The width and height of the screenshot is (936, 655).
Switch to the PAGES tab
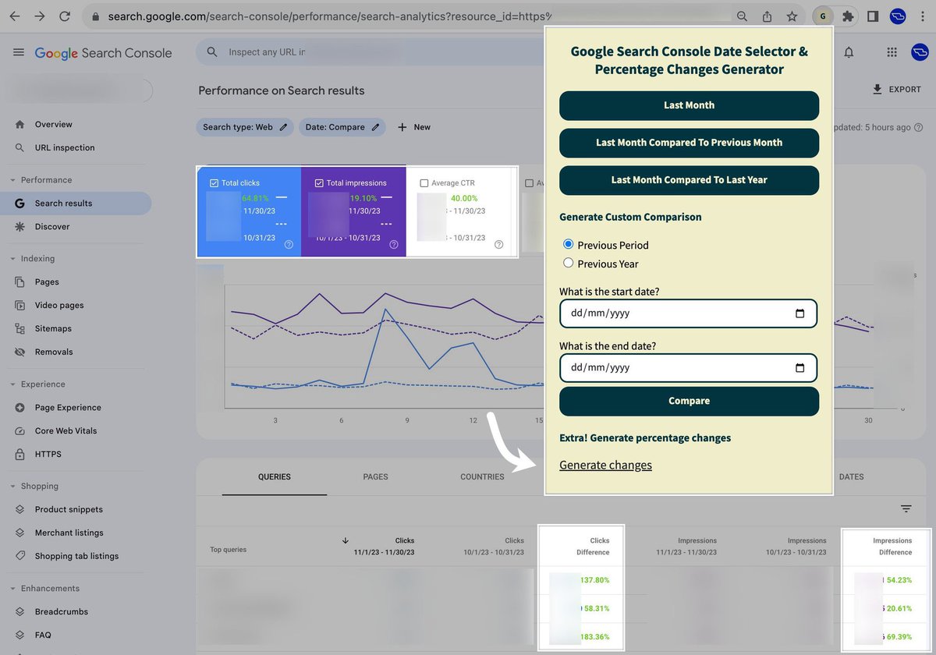click(x=375, y=476)
